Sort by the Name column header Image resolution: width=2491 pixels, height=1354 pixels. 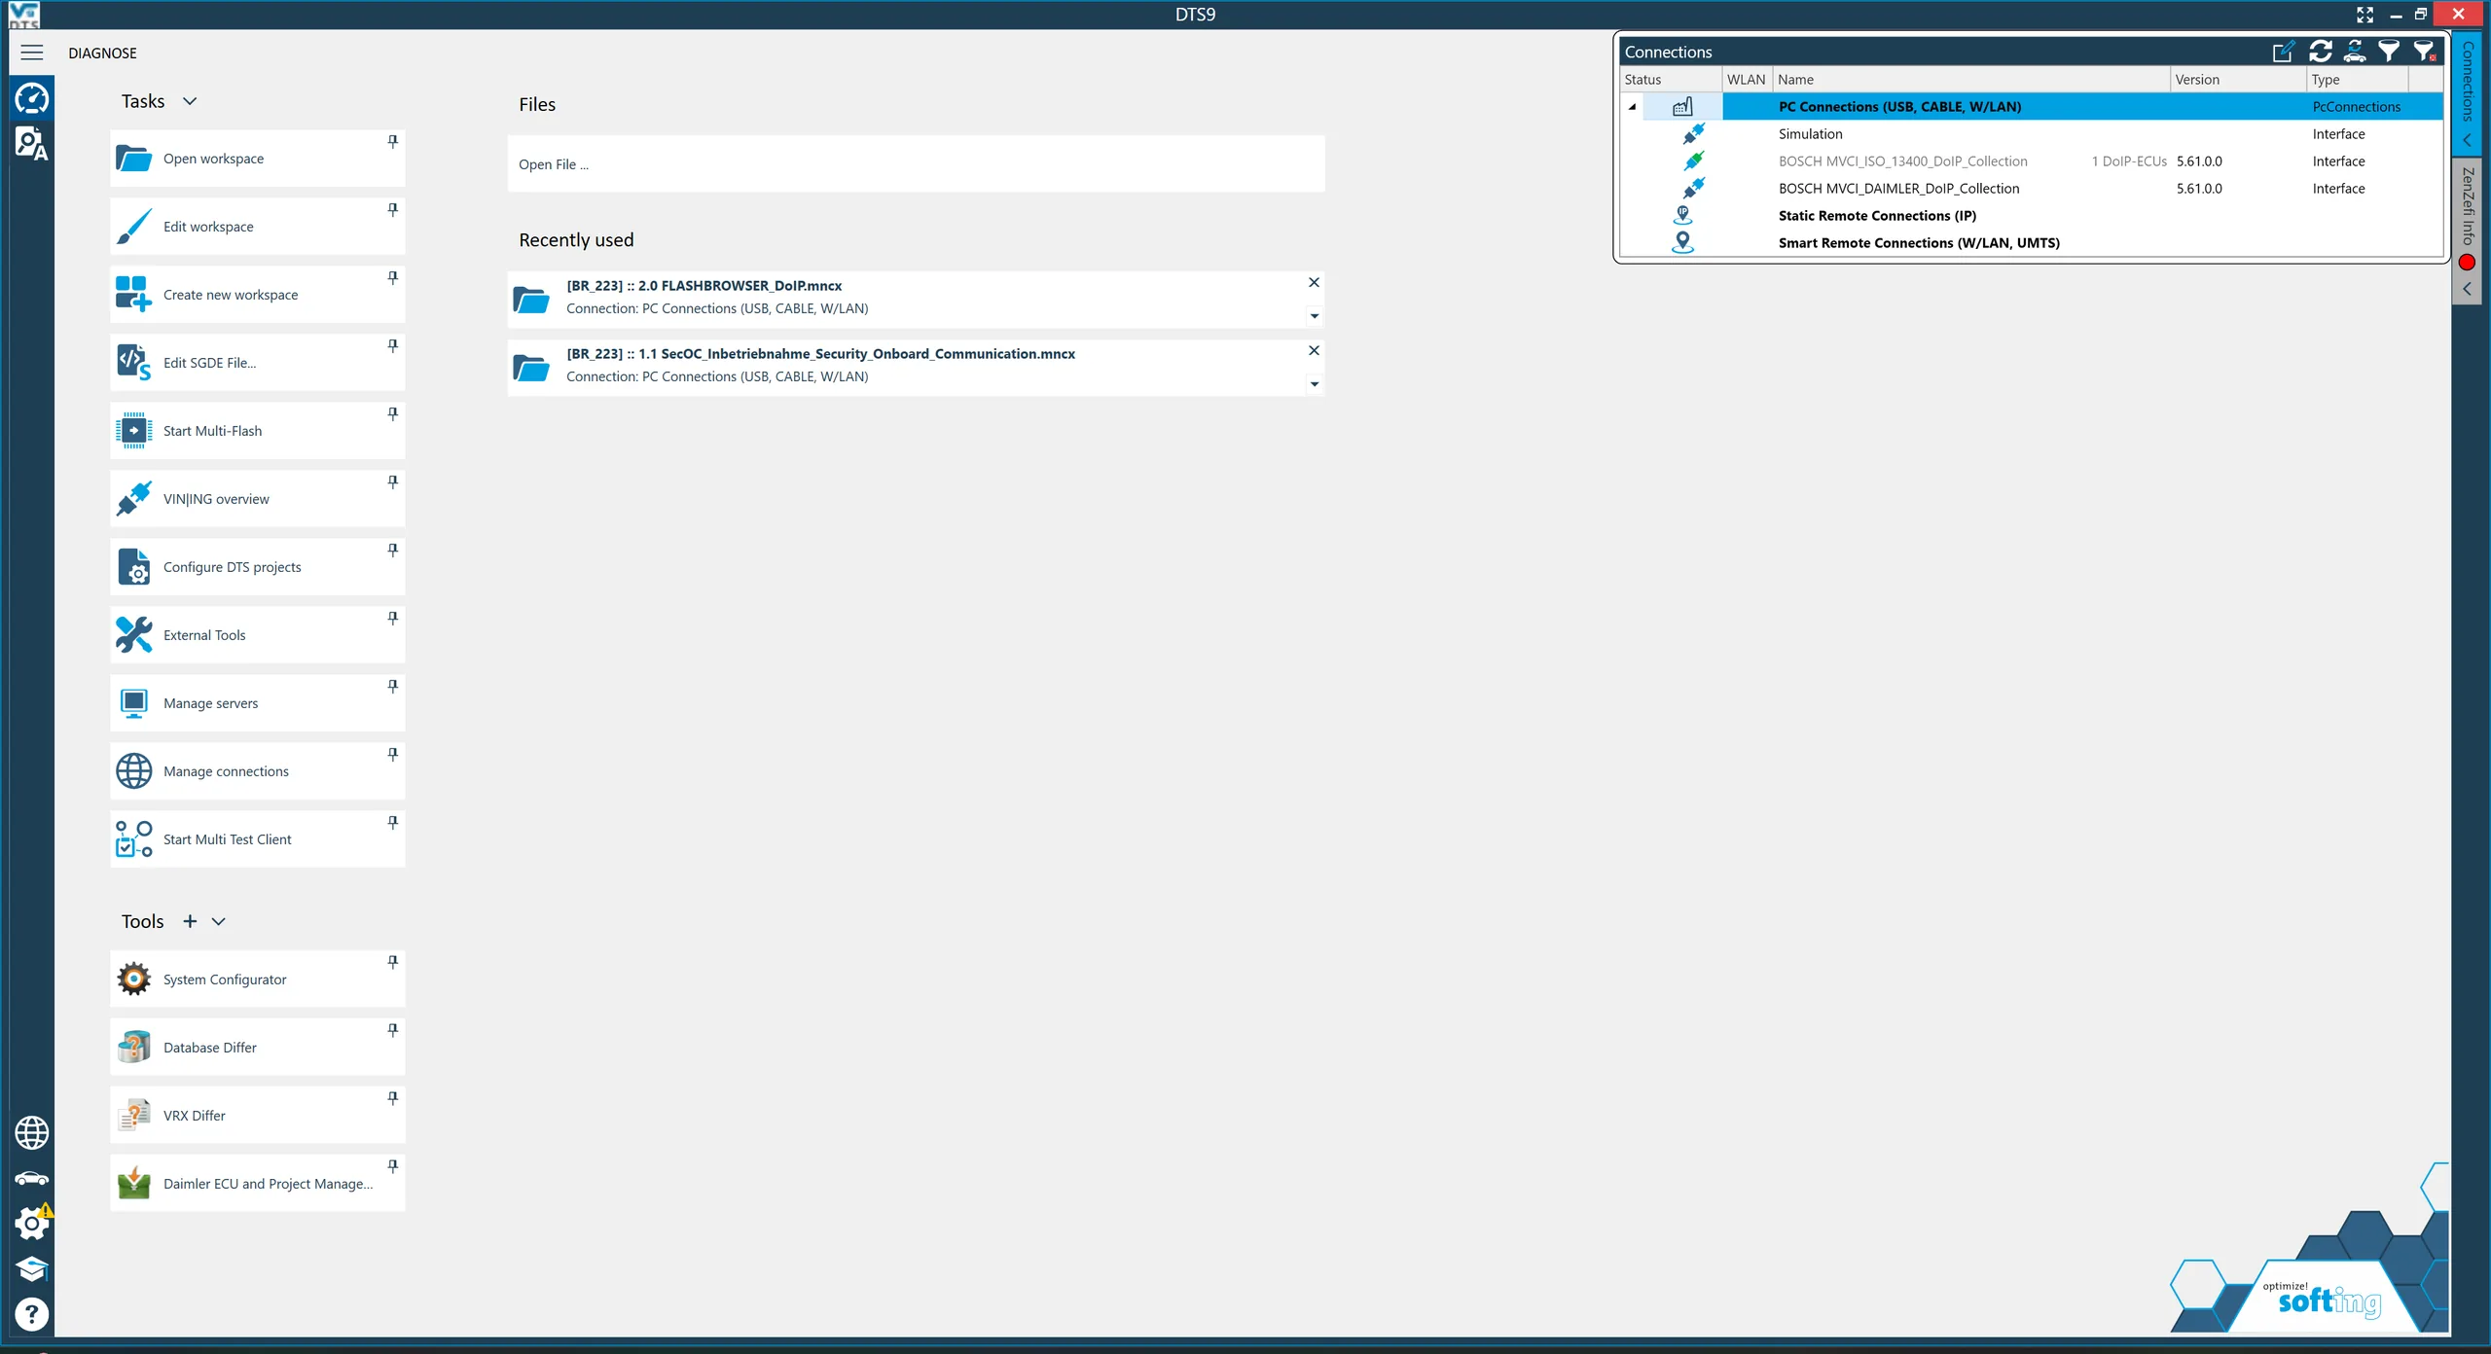1971,80
